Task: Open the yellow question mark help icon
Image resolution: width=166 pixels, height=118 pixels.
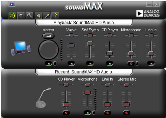Action: coord(55,16)
